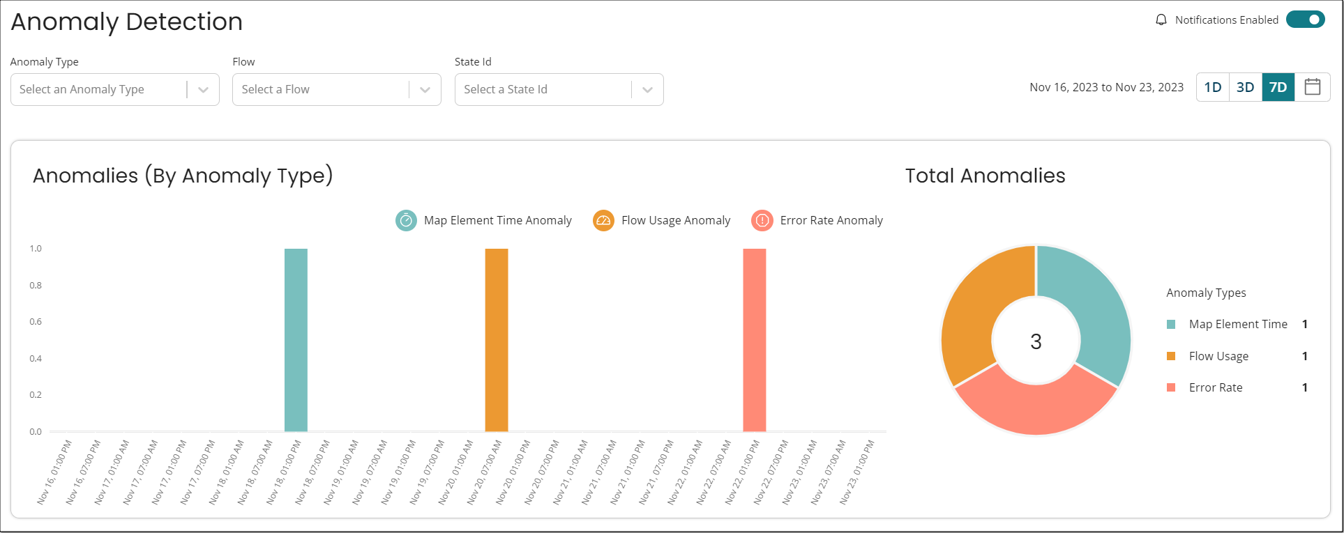1344x533 pixels.
Task: Click the Error Rate Anomaly alert icon
Action: [x=762, y=220]
